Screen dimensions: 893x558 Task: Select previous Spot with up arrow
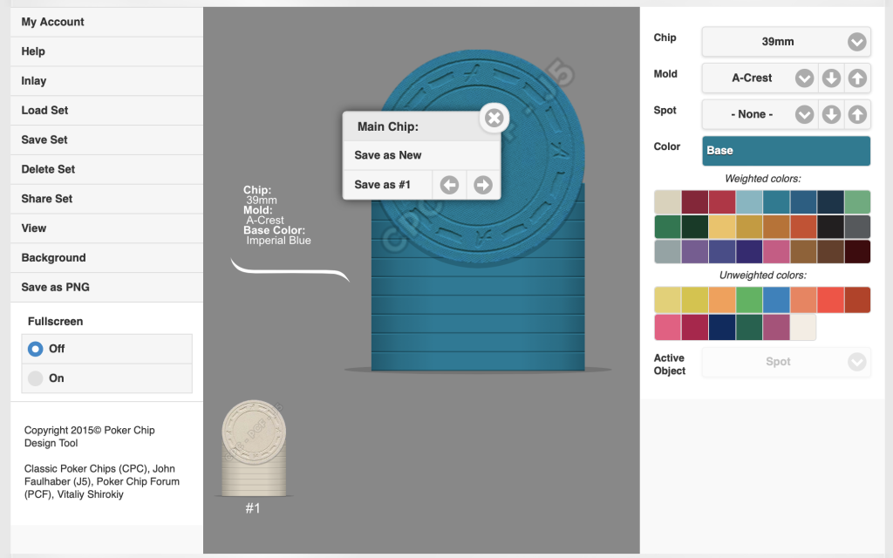858,114
